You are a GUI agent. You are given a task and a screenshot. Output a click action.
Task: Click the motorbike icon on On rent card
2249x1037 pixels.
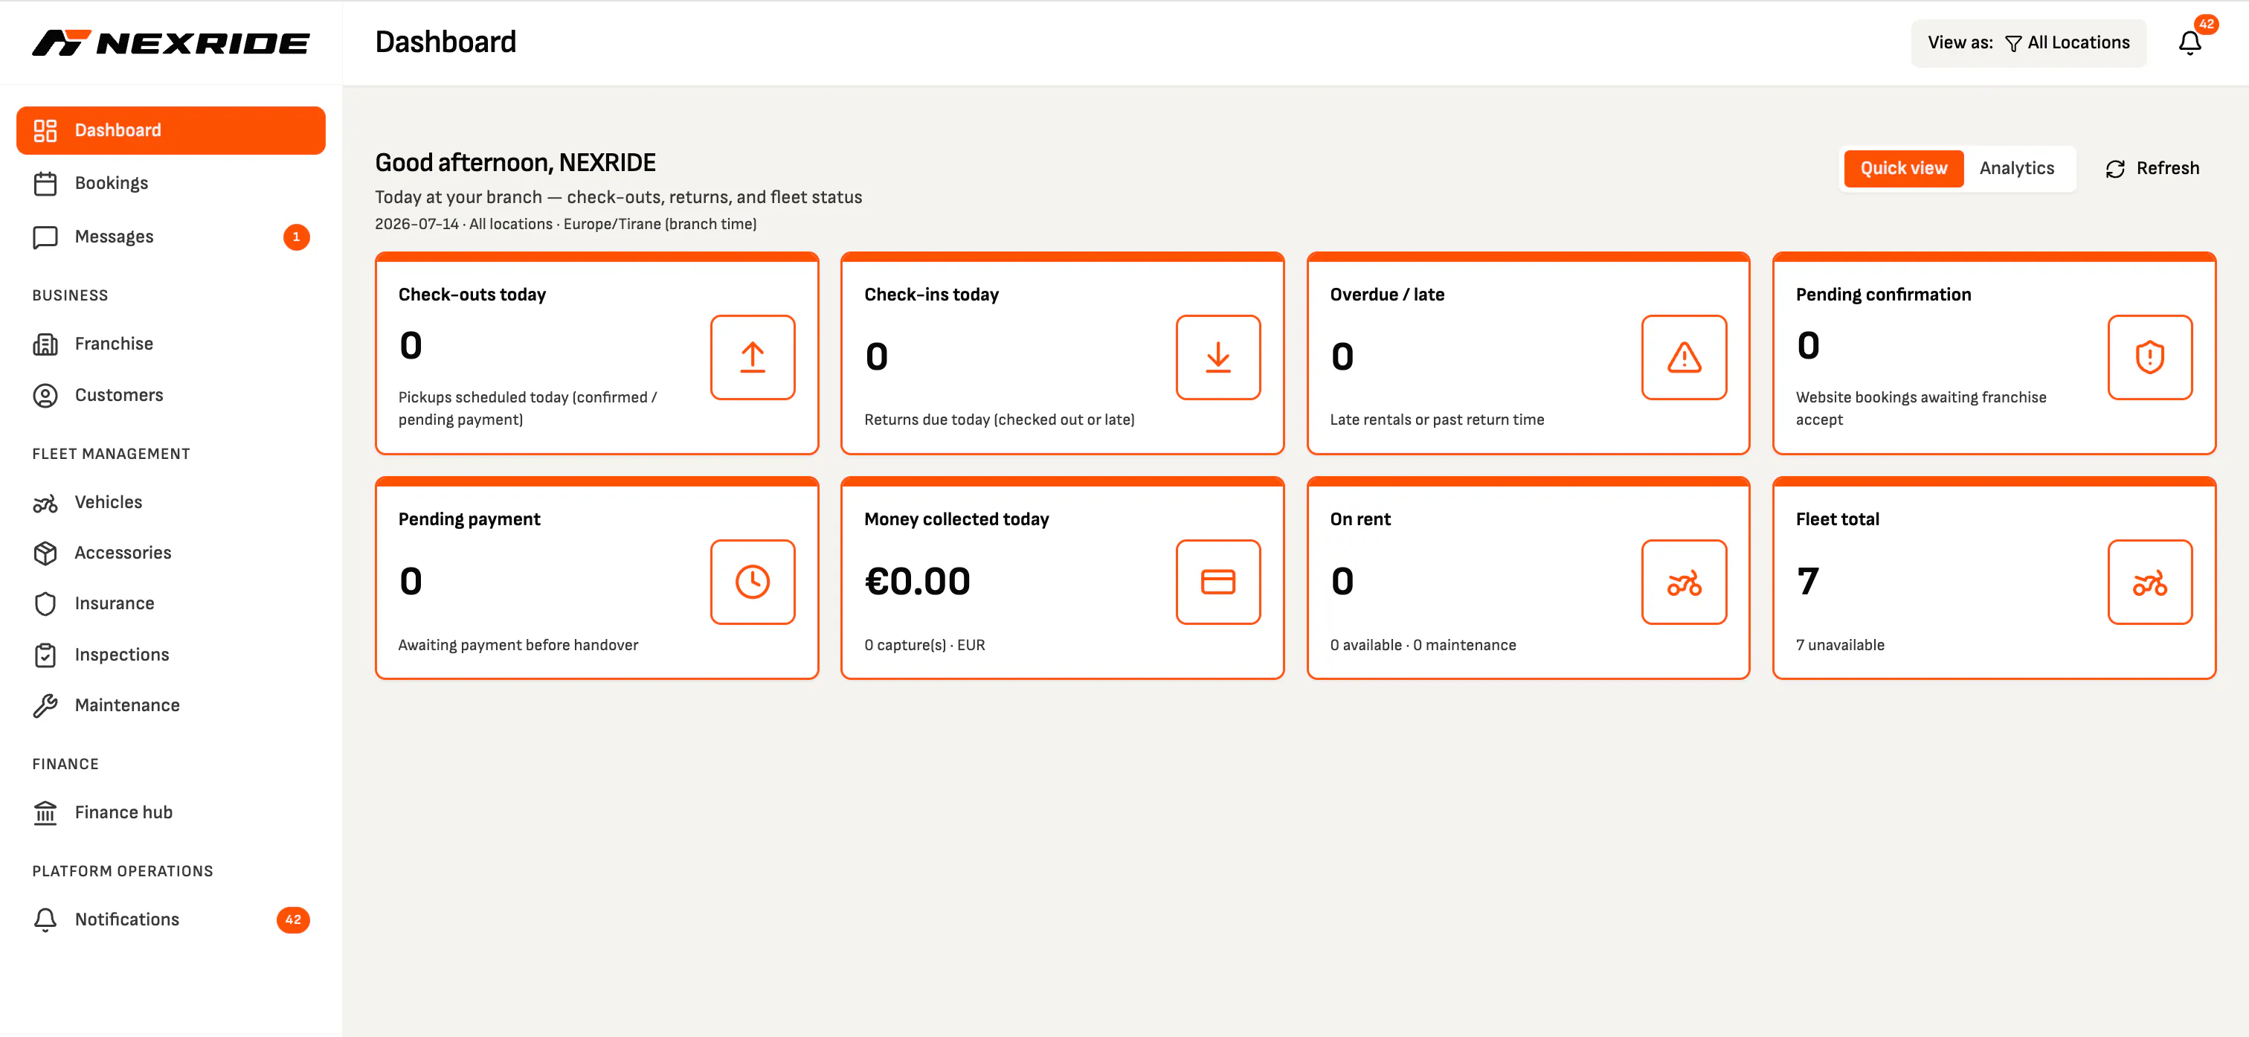(x=1684, y=582)
